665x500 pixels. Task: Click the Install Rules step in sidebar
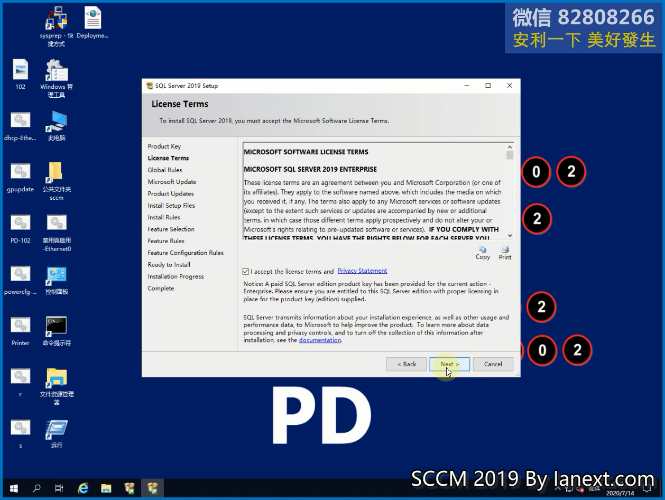pos(164,217)
